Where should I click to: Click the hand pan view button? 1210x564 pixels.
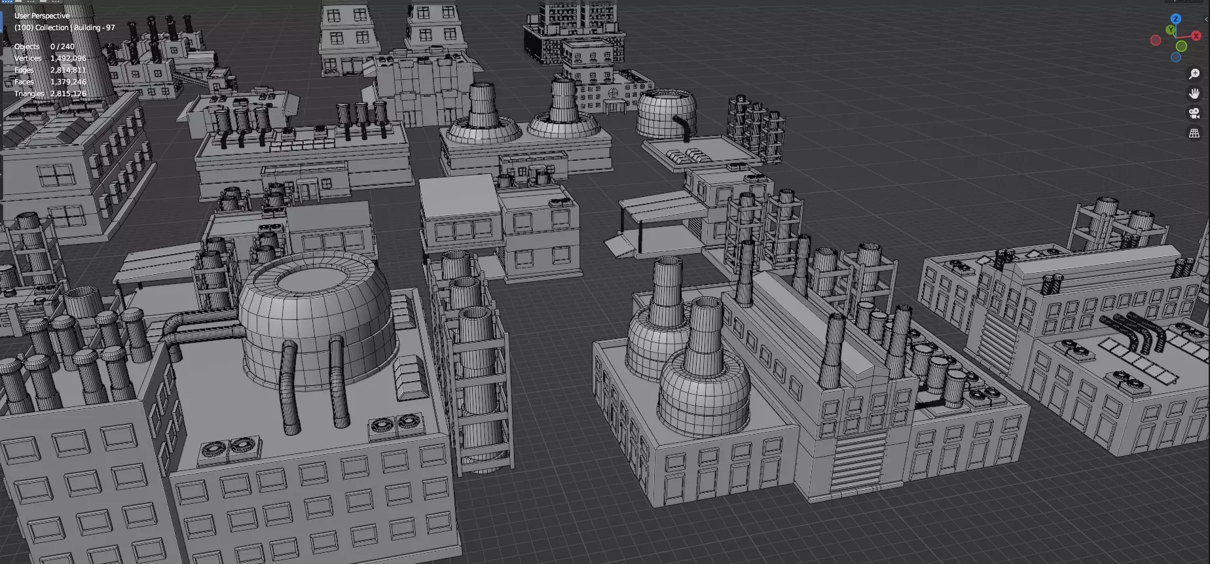1194,94
